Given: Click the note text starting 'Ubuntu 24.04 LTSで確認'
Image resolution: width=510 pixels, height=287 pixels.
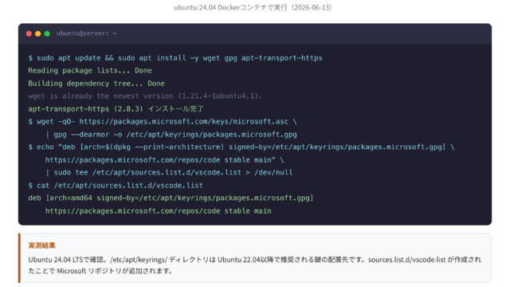Looking at the screenshot, I should click(x=255, y=260).
